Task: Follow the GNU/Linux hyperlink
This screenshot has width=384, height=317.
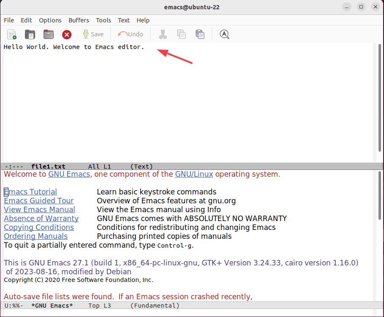Action: [194, 174]
